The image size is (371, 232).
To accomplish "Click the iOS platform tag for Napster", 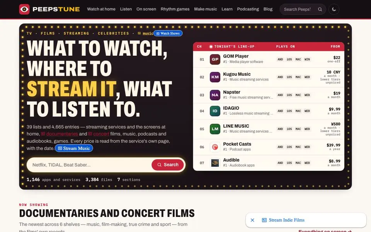I will 289,95.
